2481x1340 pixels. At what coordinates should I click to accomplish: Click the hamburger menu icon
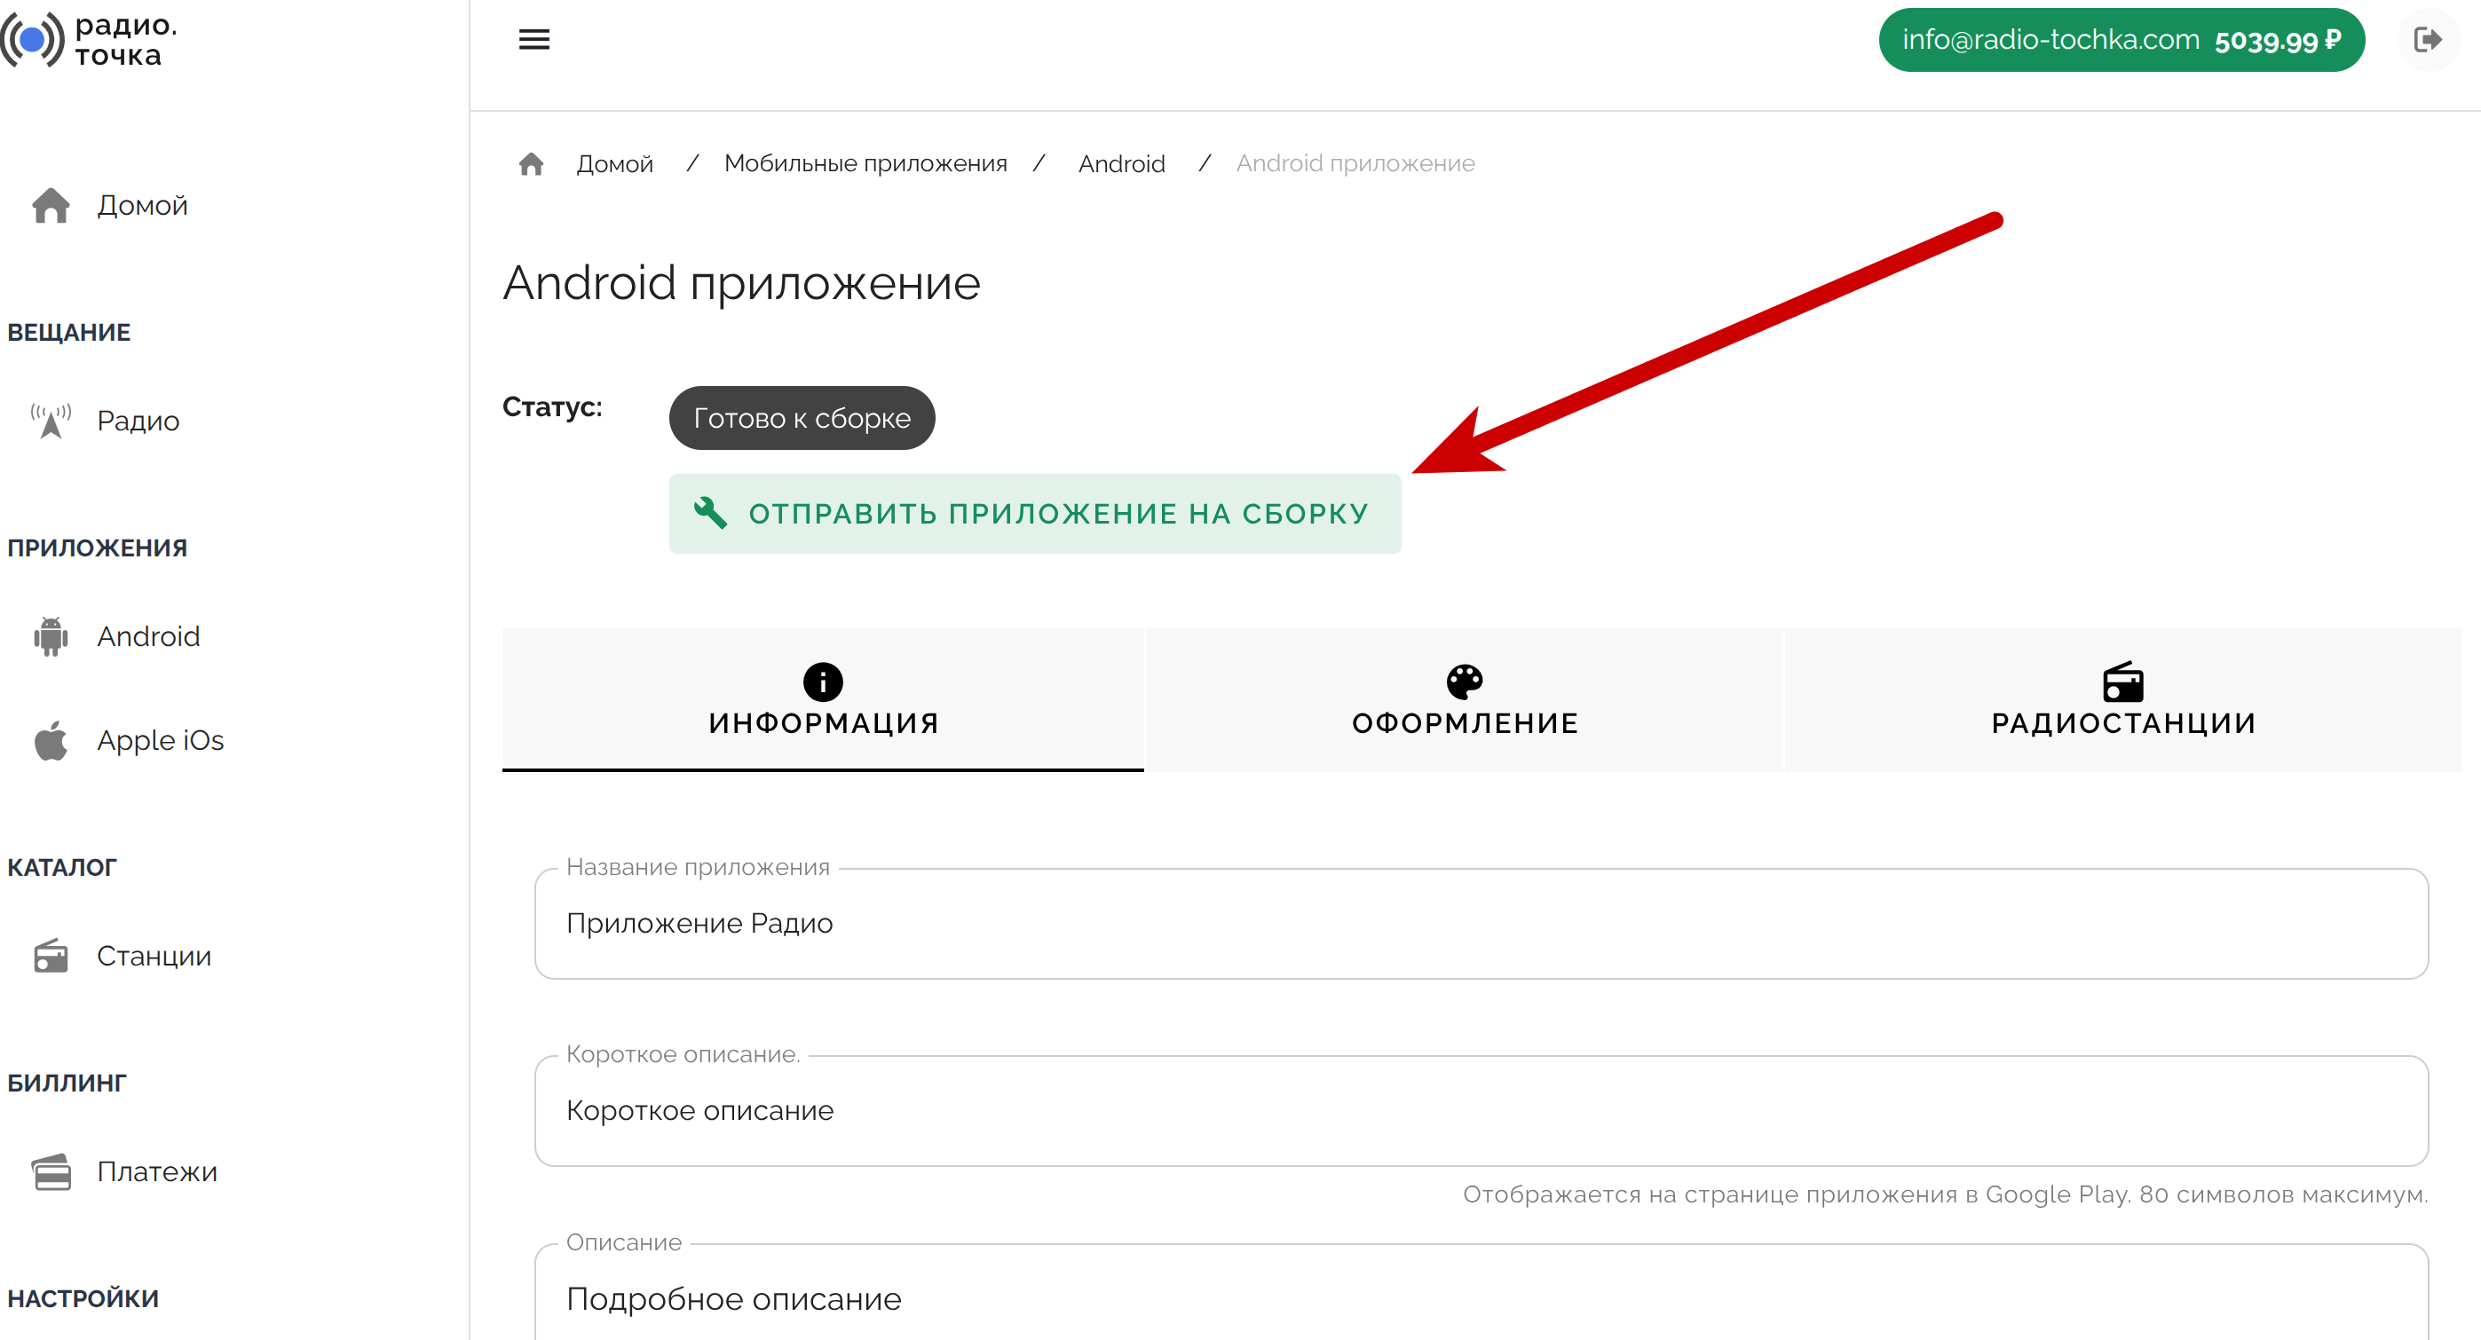[533, 39]
